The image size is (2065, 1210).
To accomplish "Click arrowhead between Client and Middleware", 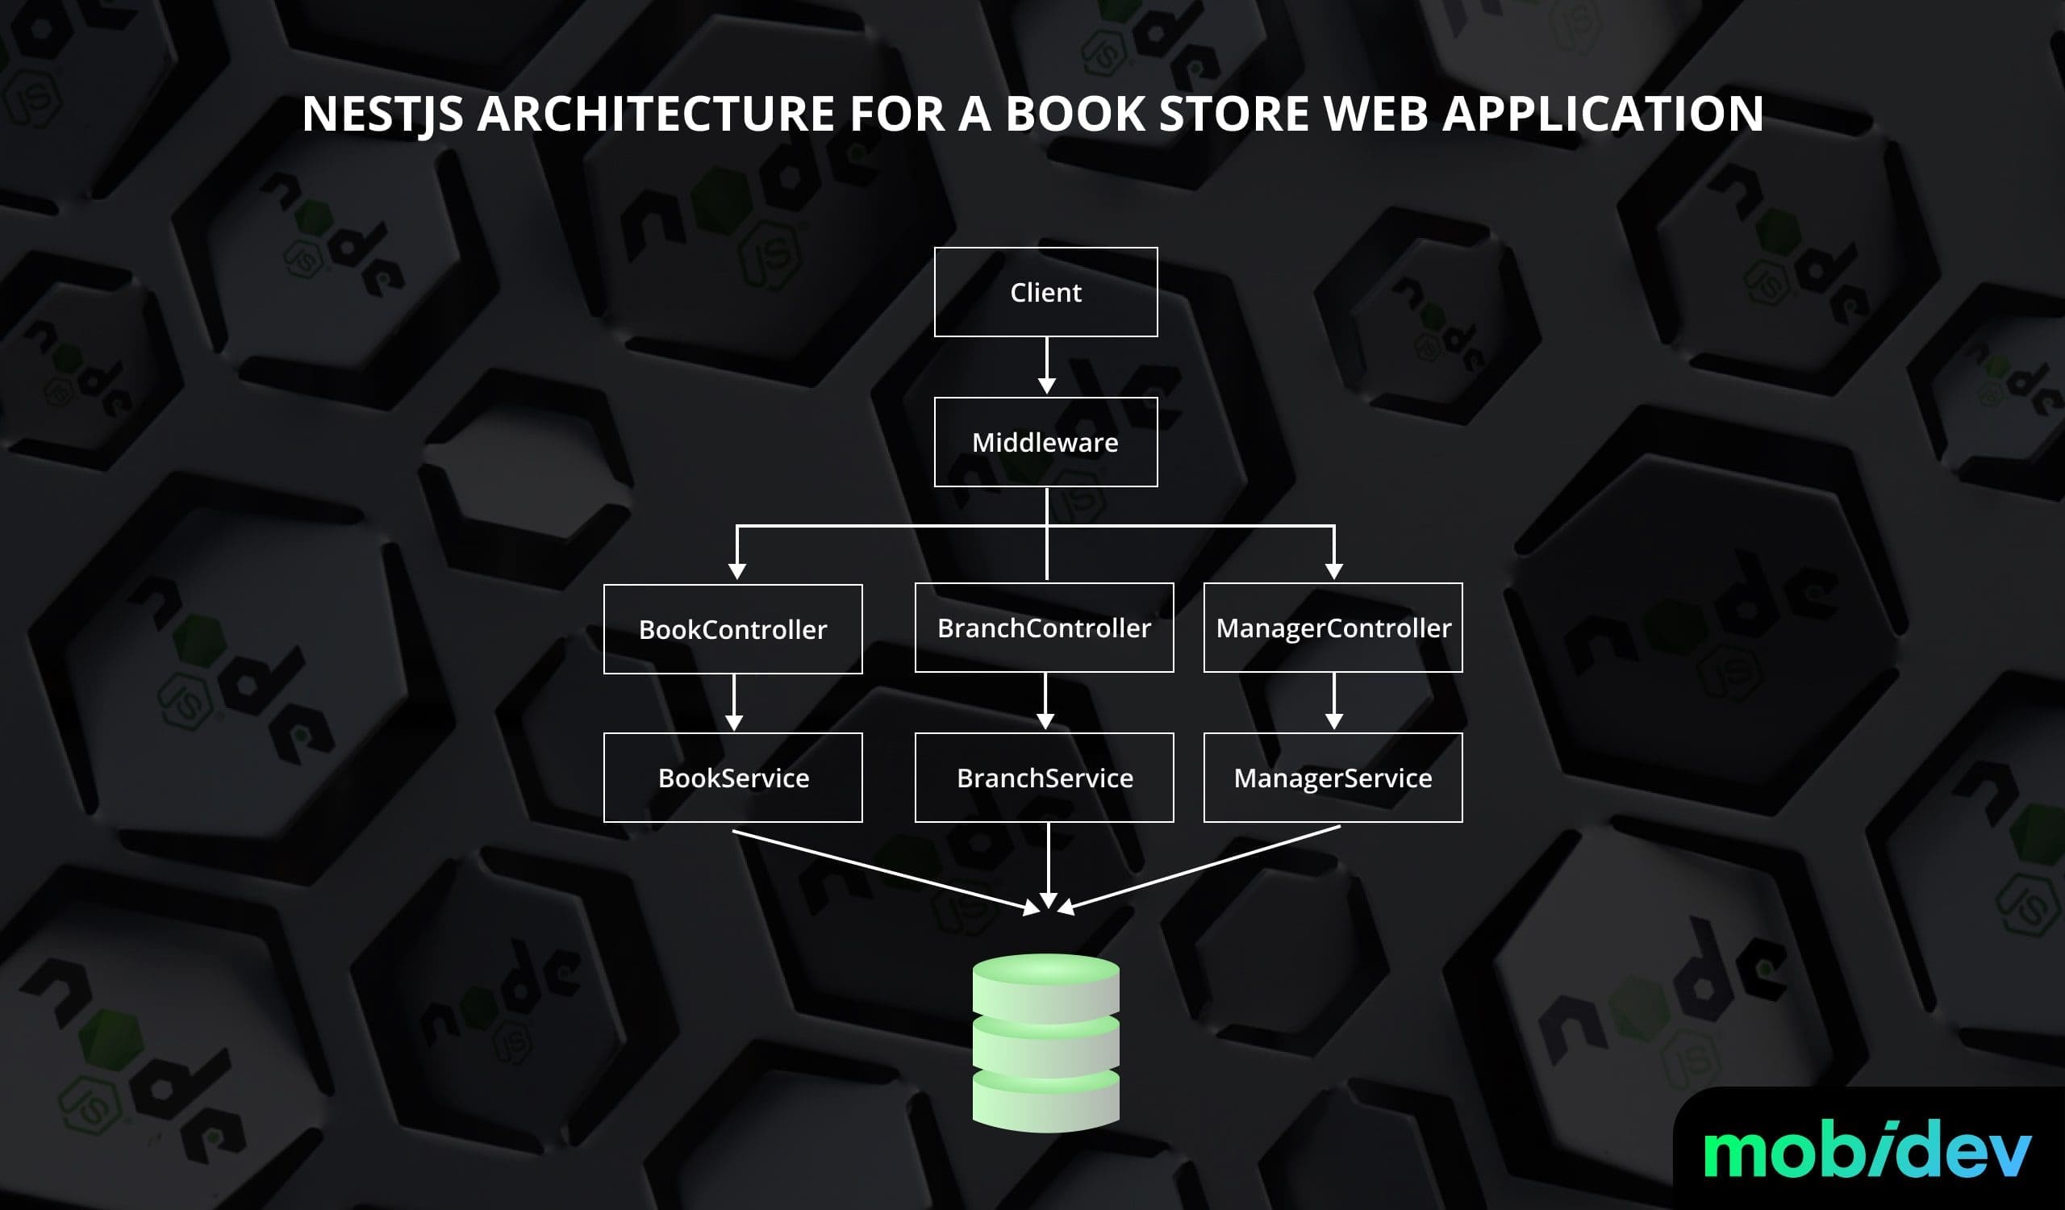I will (1046, 385).
